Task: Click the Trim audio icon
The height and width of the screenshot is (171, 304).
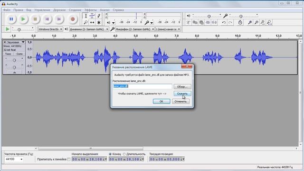Action: click(x=208, y=22)
